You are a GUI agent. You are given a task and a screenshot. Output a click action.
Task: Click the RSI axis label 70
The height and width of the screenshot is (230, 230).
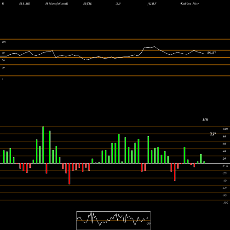pyautogui.click(x=3, y=53)
